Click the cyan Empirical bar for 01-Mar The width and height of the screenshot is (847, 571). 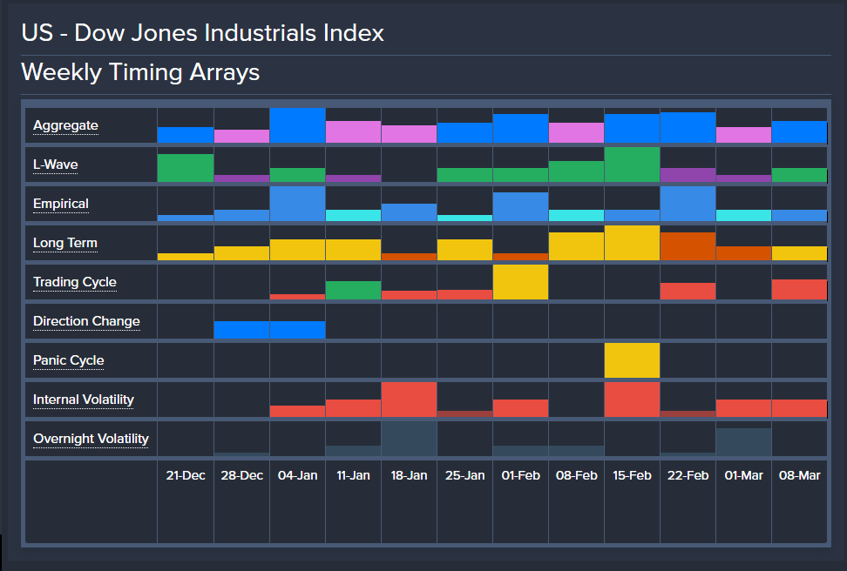[744, 215]
